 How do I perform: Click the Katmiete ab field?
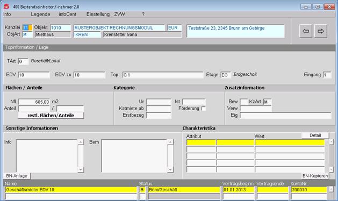pyautogui.click(x=159, y=109)
